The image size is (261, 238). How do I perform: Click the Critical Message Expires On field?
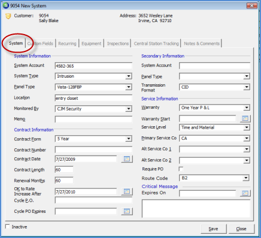click(208, 193)
